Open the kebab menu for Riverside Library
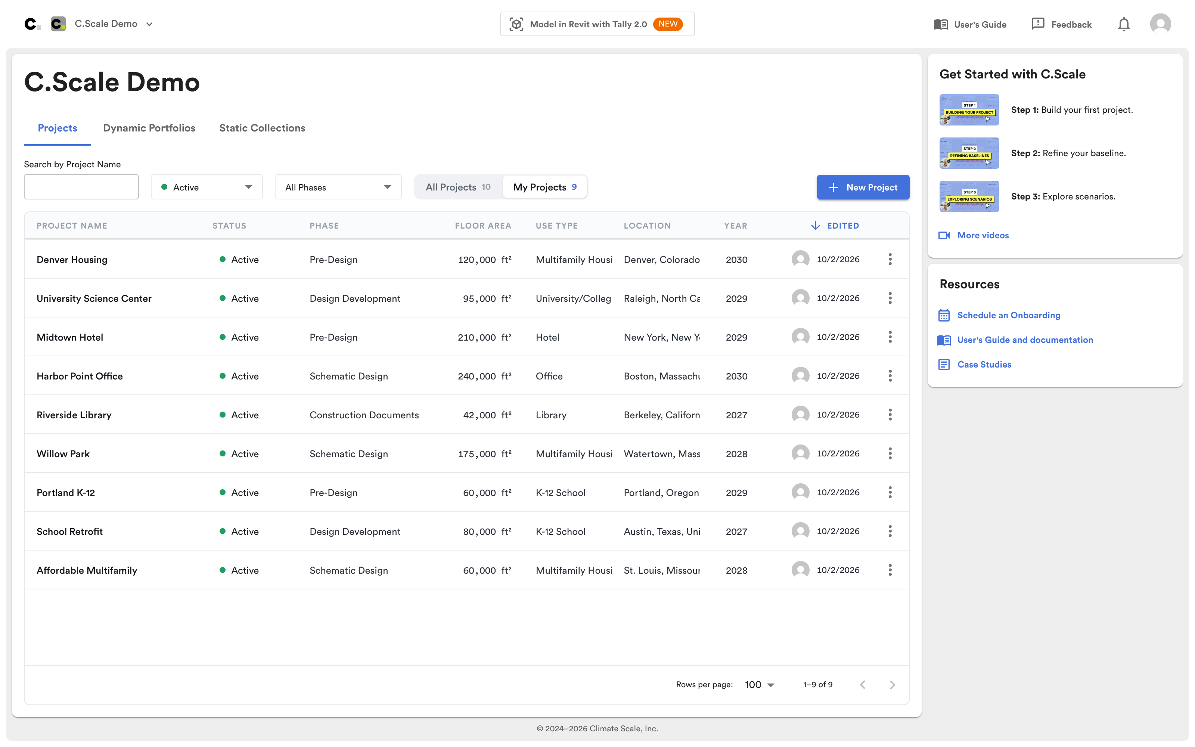Viewport: 1195px width, 747px height. click(890, 415)
